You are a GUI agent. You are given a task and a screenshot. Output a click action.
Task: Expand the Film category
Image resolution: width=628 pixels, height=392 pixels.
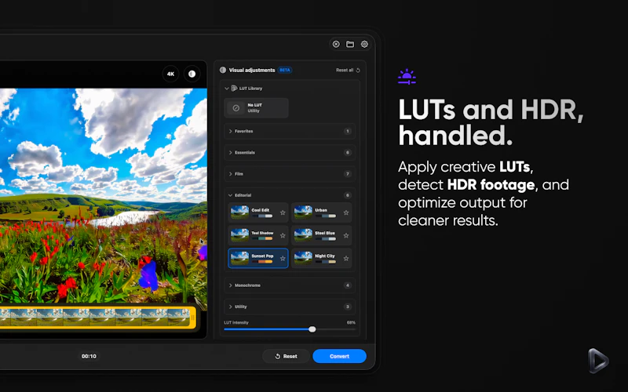290,174
